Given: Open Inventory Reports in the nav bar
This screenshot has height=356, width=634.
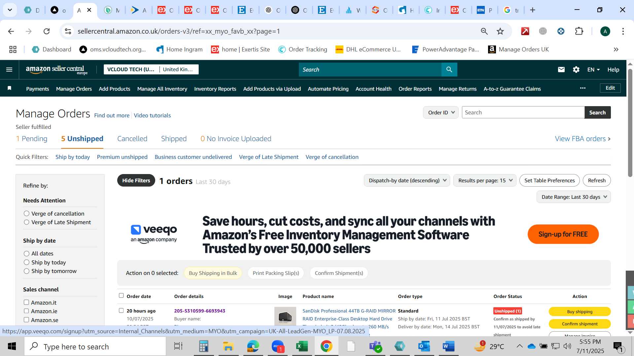Looking at the screenshot, I should pos(215,89).
